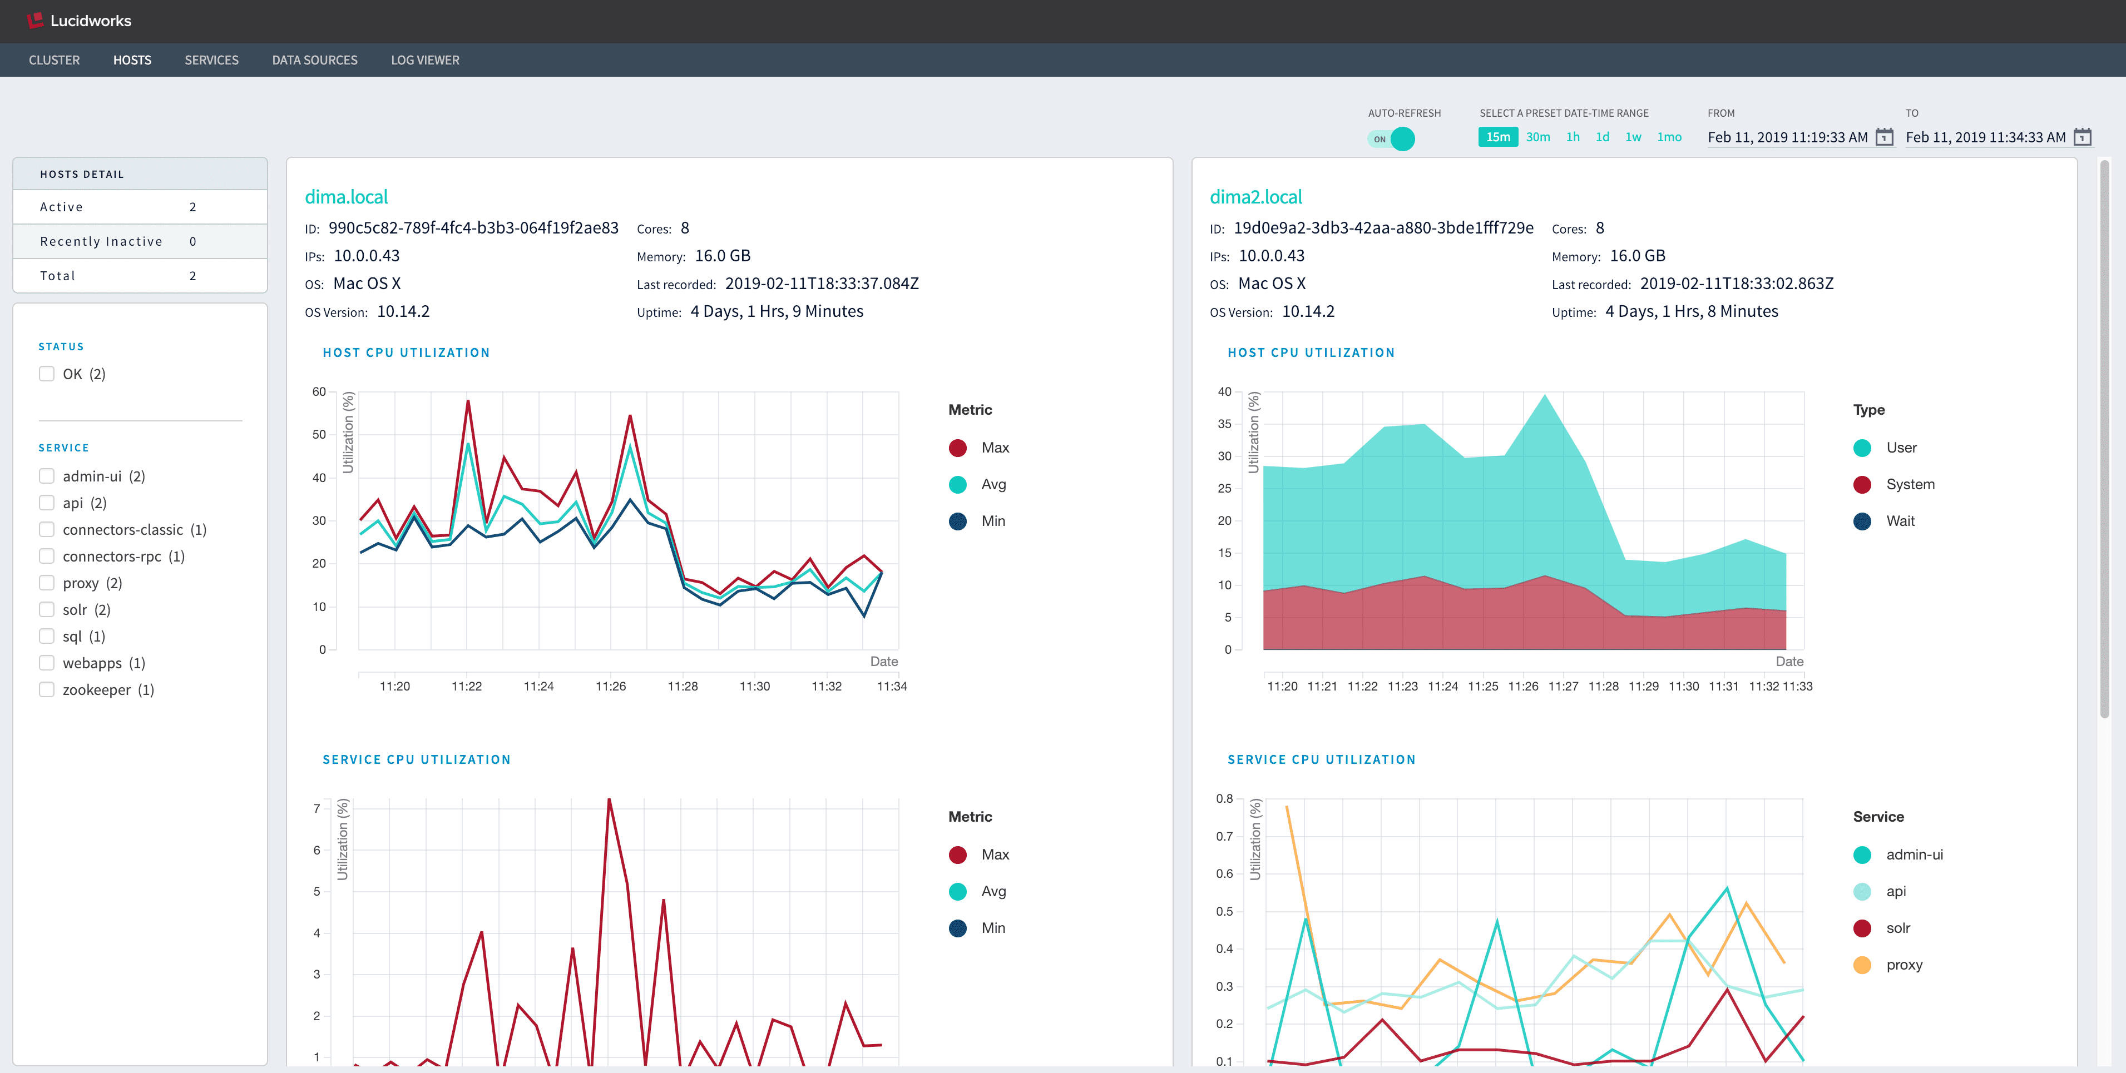Click the FROM date-time input field
This screenshot has height=1073, width=2126.
pos(1787,137)
